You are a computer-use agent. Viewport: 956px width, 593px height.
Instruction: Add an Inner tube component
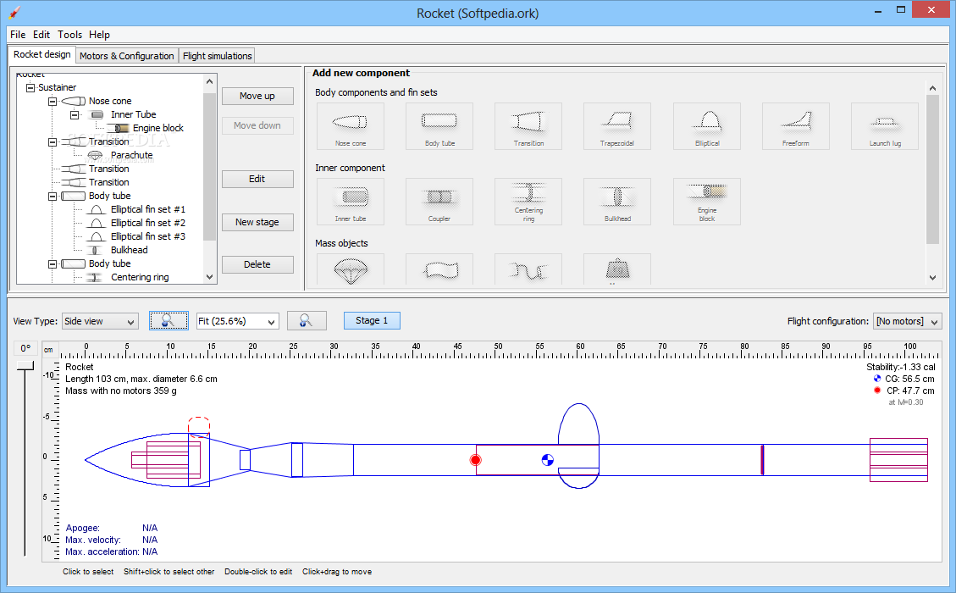click(x=351, y=202)
